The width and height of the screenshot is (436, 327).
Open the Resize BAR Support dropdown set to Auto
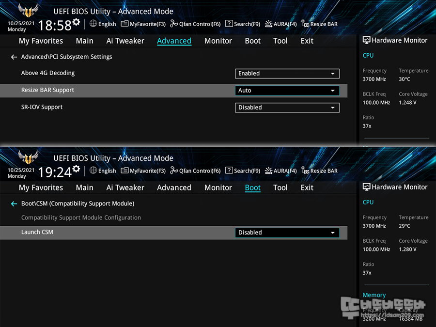[x=287, y=91]
